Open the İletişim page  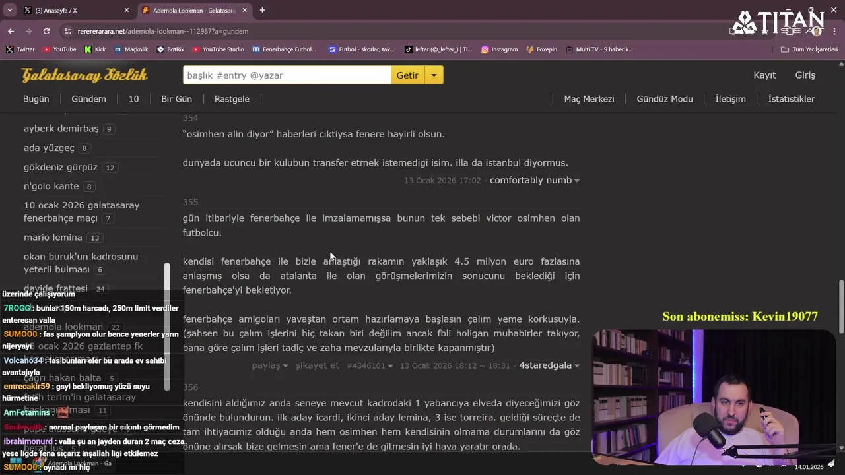[x=730, y=99]
